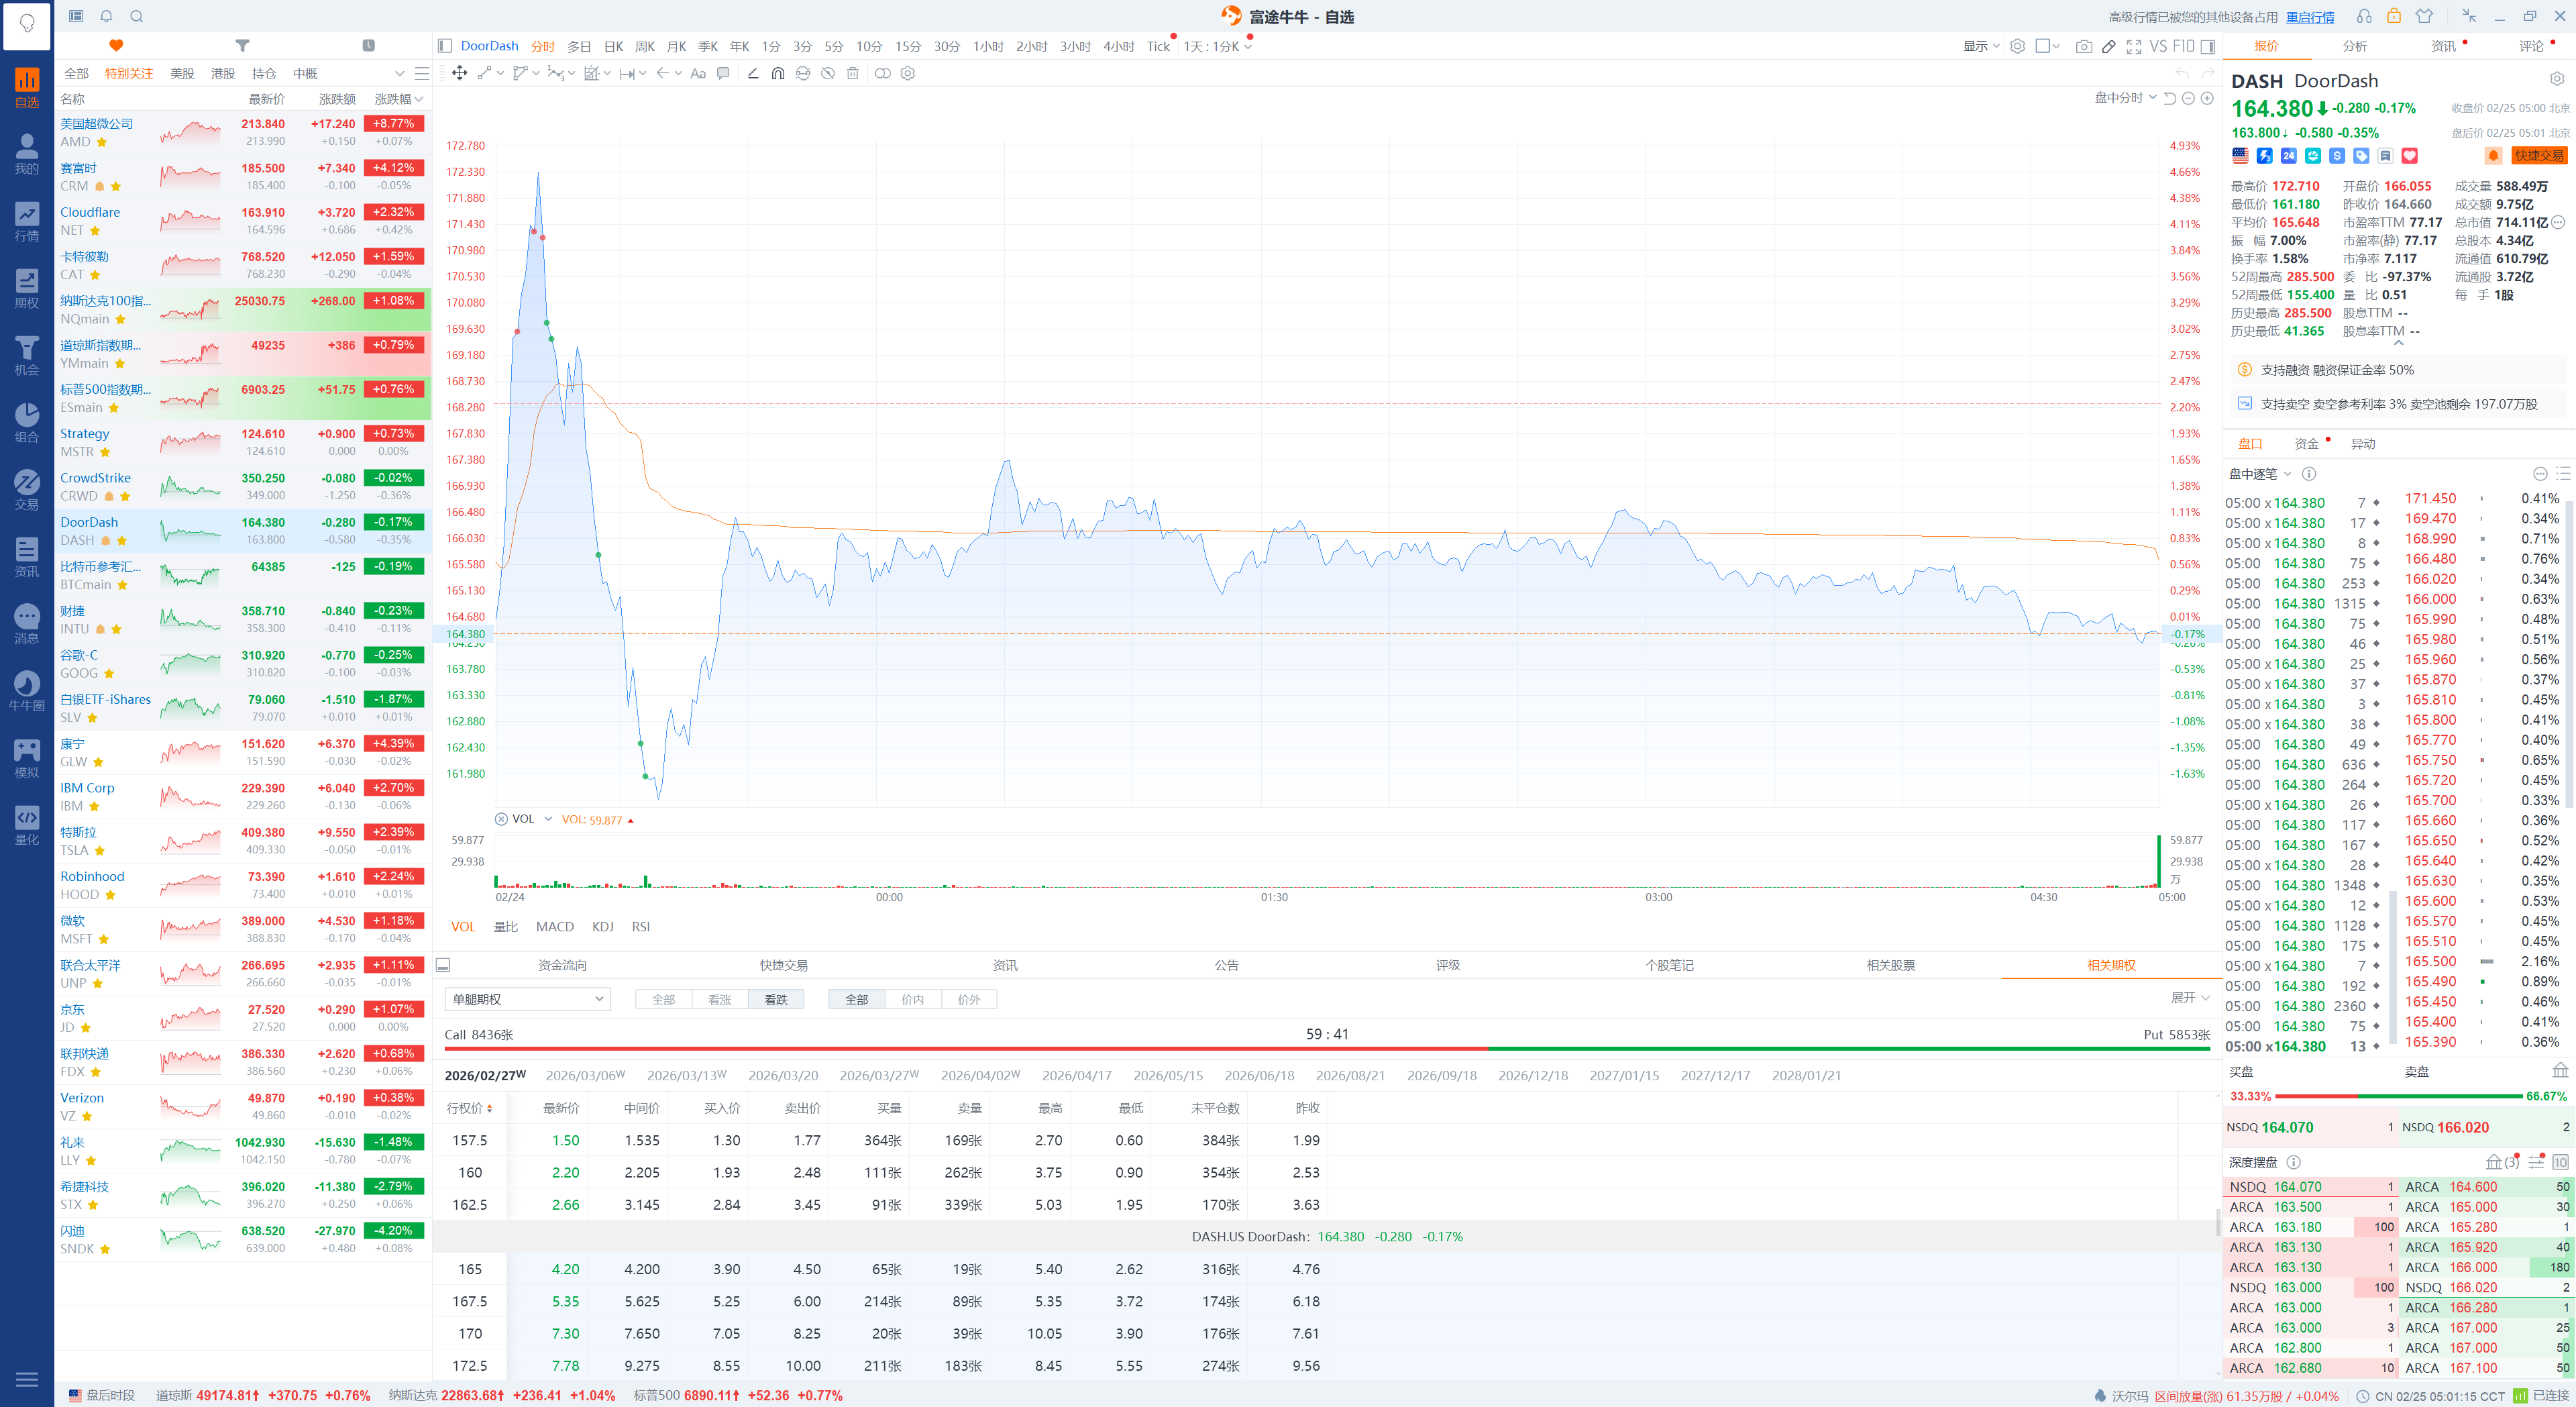Open the 盘中分时 session dropdown
Screen dimensions: 2576x1407
click(2125, 98)
